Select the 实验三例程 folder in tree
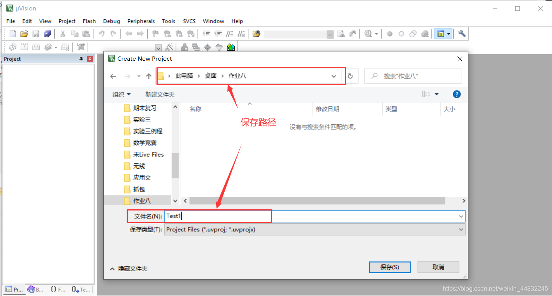 [148, 131]
